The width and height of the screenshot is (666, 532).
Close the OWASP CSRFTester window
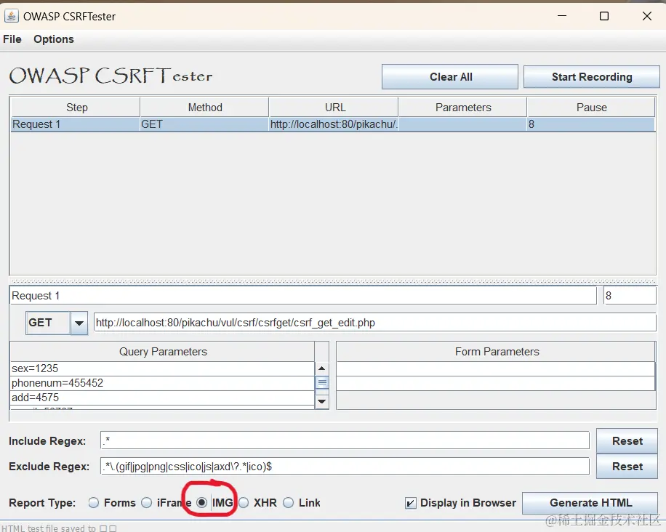[647, 16]
